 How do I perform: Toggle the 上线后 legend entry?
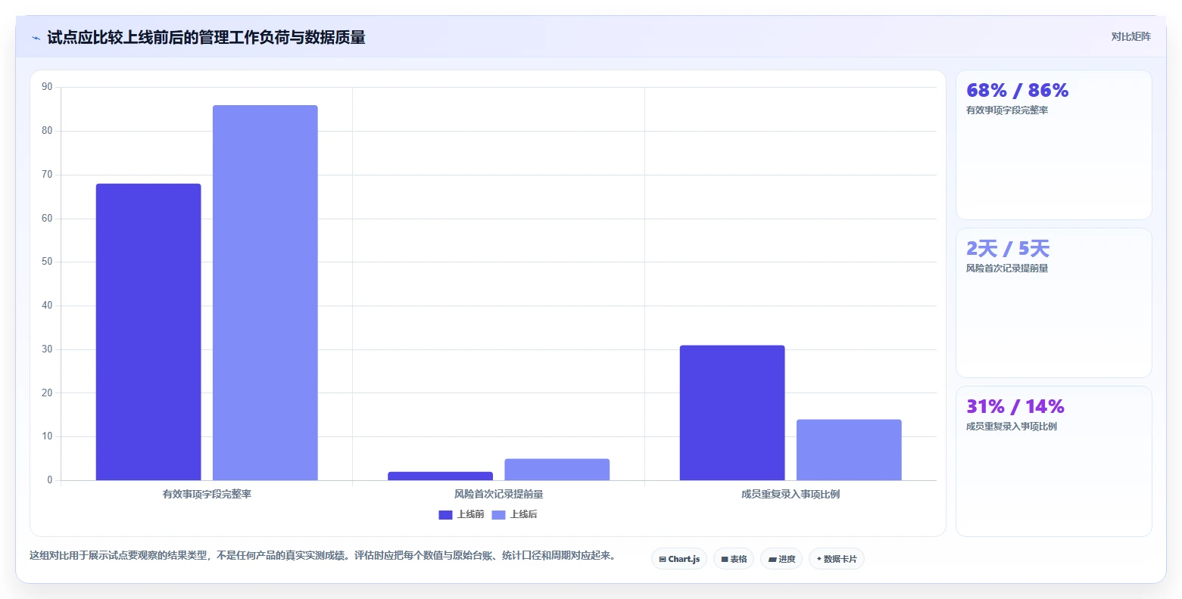514,514
